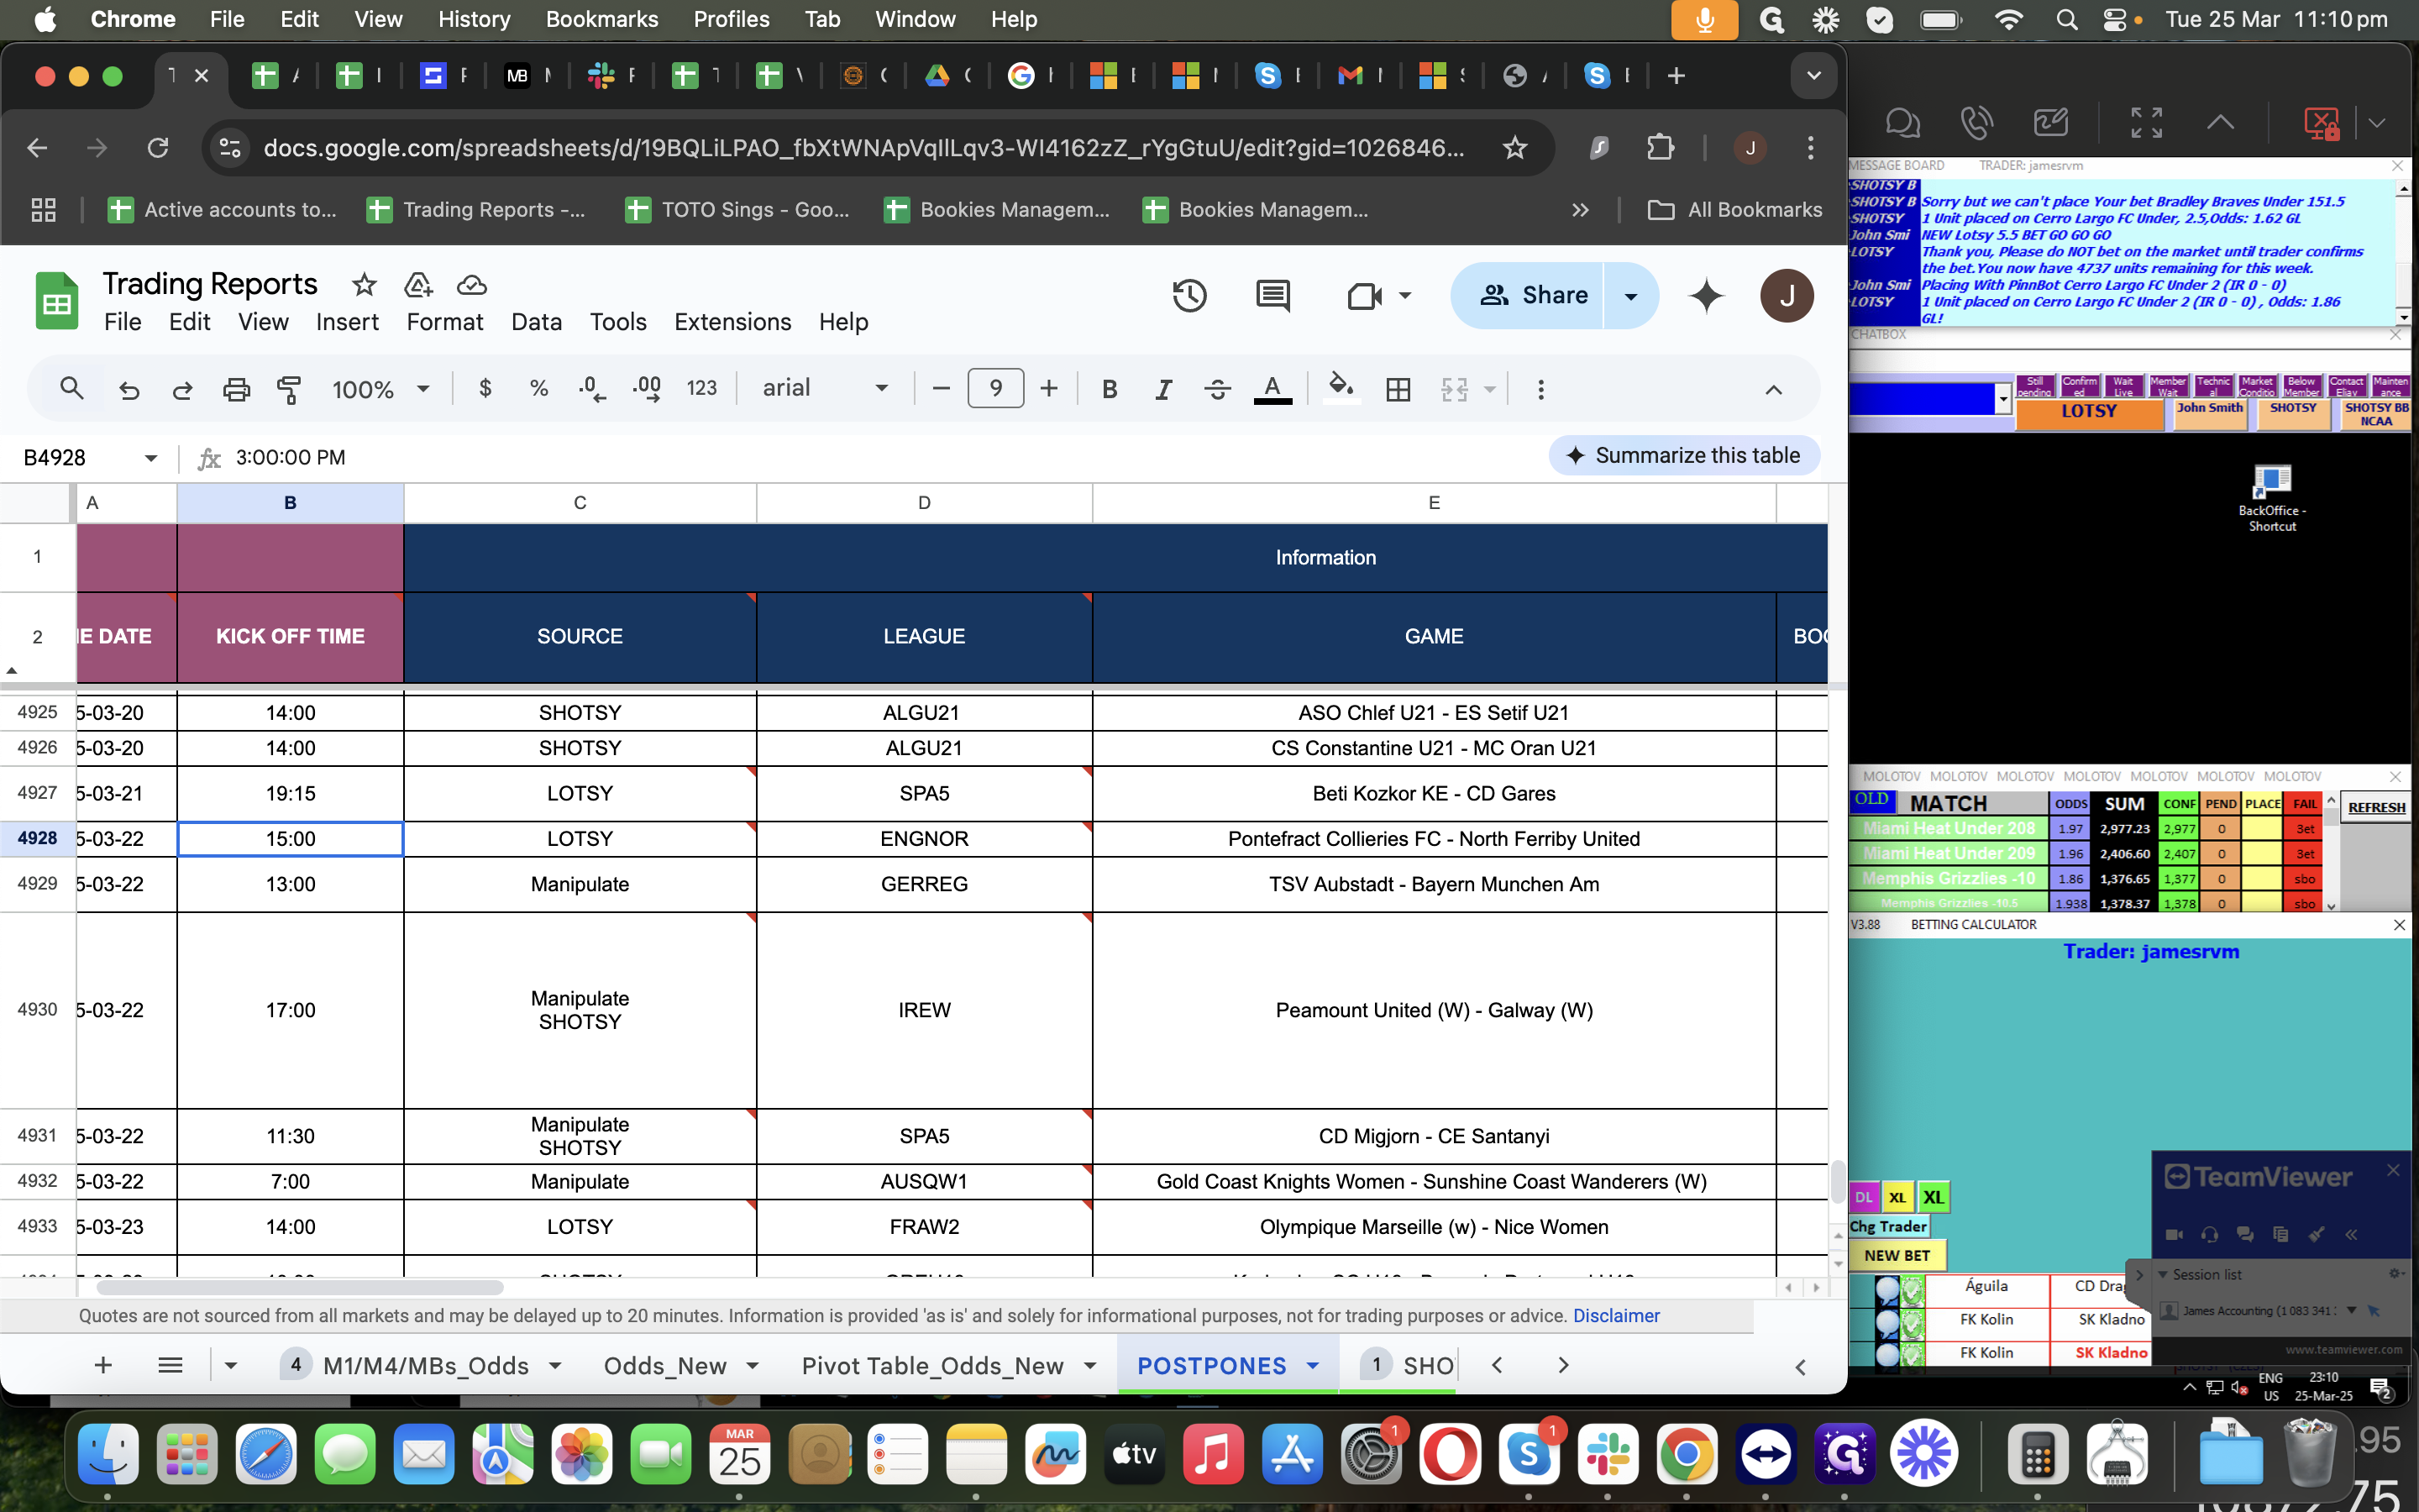Open the Format menu in Sheets

445,322
